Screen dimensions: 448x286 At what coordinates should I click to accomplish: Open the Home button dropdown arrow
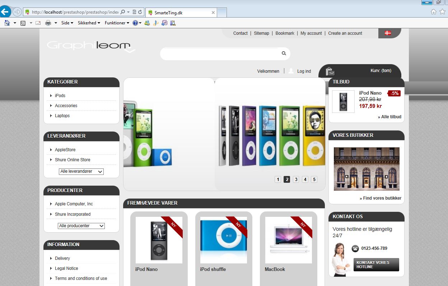pos(15,23)
